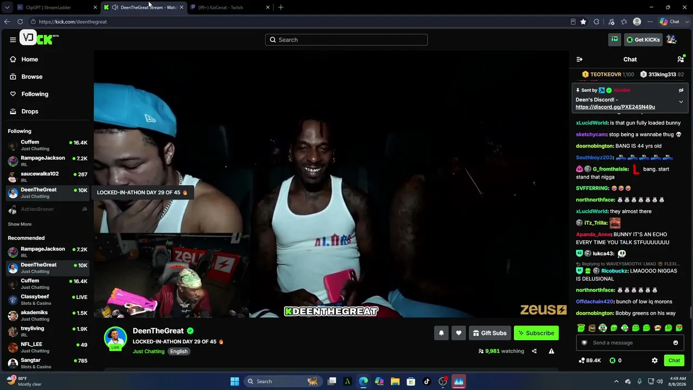Viewport: 693px width, 390px height.
Task: Open saucewalka102 channel in Following list
Action: (x=47, y=177)
